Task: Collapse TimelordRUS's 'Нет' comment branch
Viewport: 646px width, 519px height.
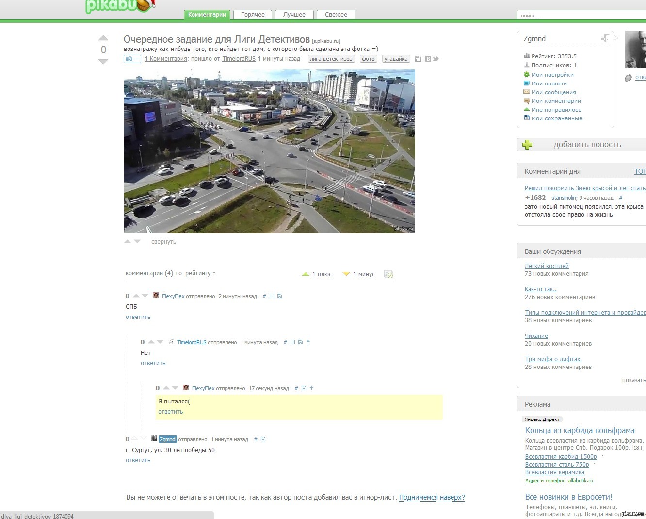Action: point(292,342)
